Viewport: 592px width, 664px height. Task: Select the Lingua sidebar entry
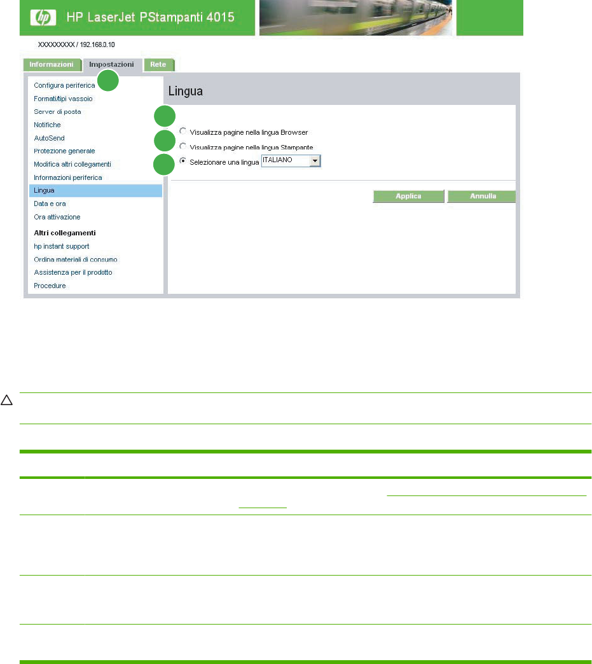pos(96,191)
